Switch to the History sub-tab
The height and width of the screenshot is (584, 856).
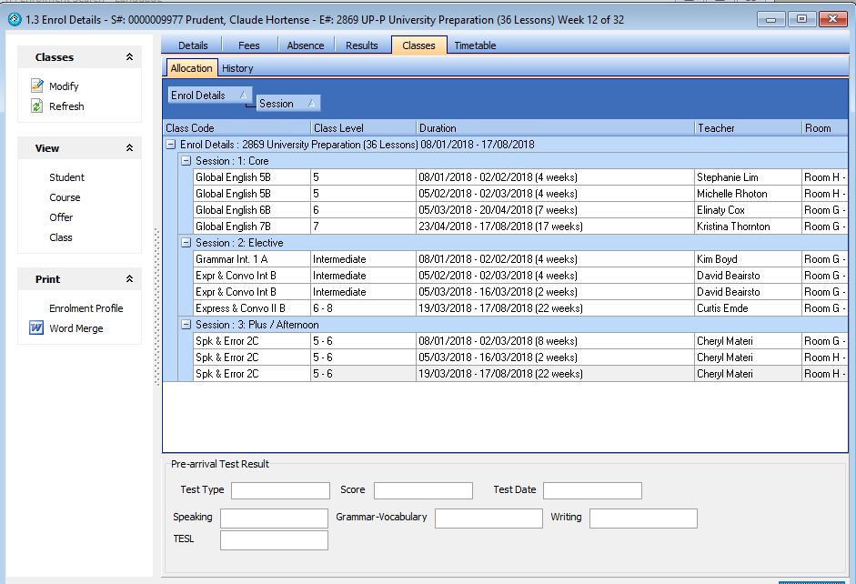coord(237,68)
